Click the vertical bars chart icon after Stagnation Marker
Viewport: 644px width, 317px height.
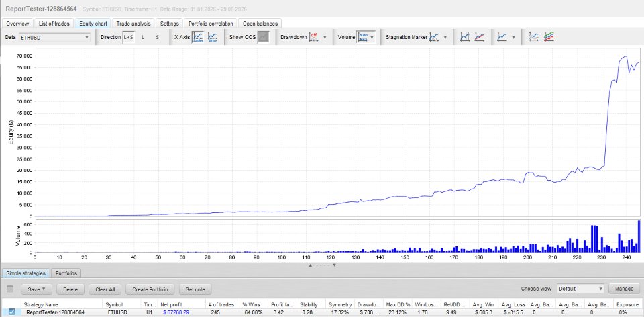(464, 37)
